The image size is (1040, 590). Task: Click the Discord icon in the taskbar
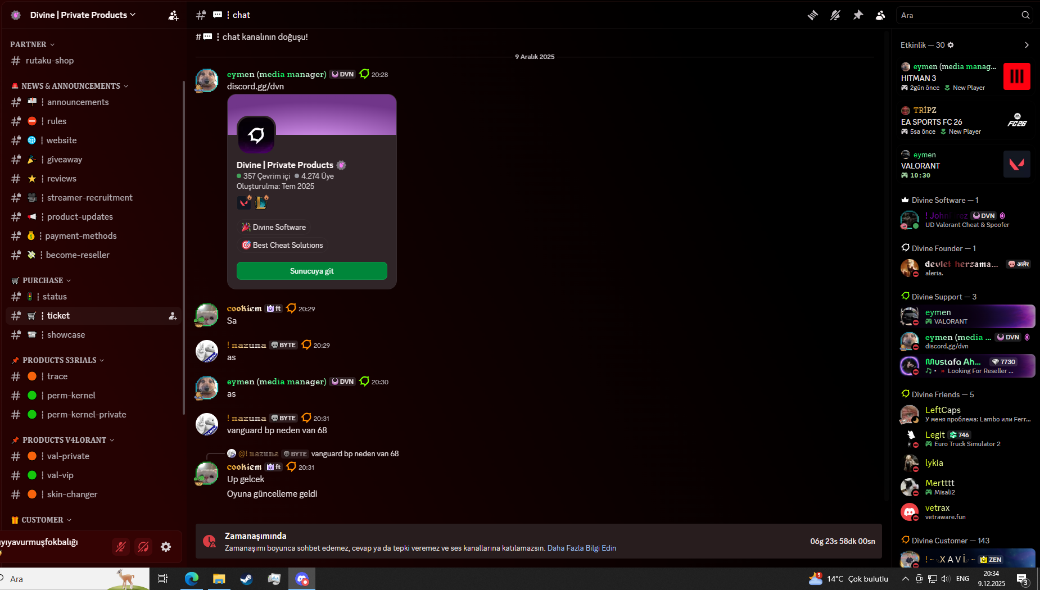pos(302,579)
